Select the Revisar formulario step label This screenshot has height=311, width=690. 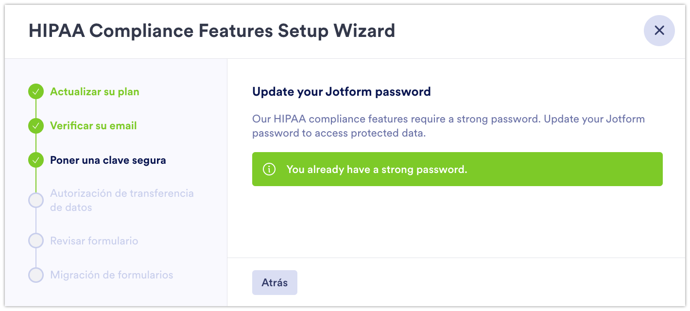94,241
